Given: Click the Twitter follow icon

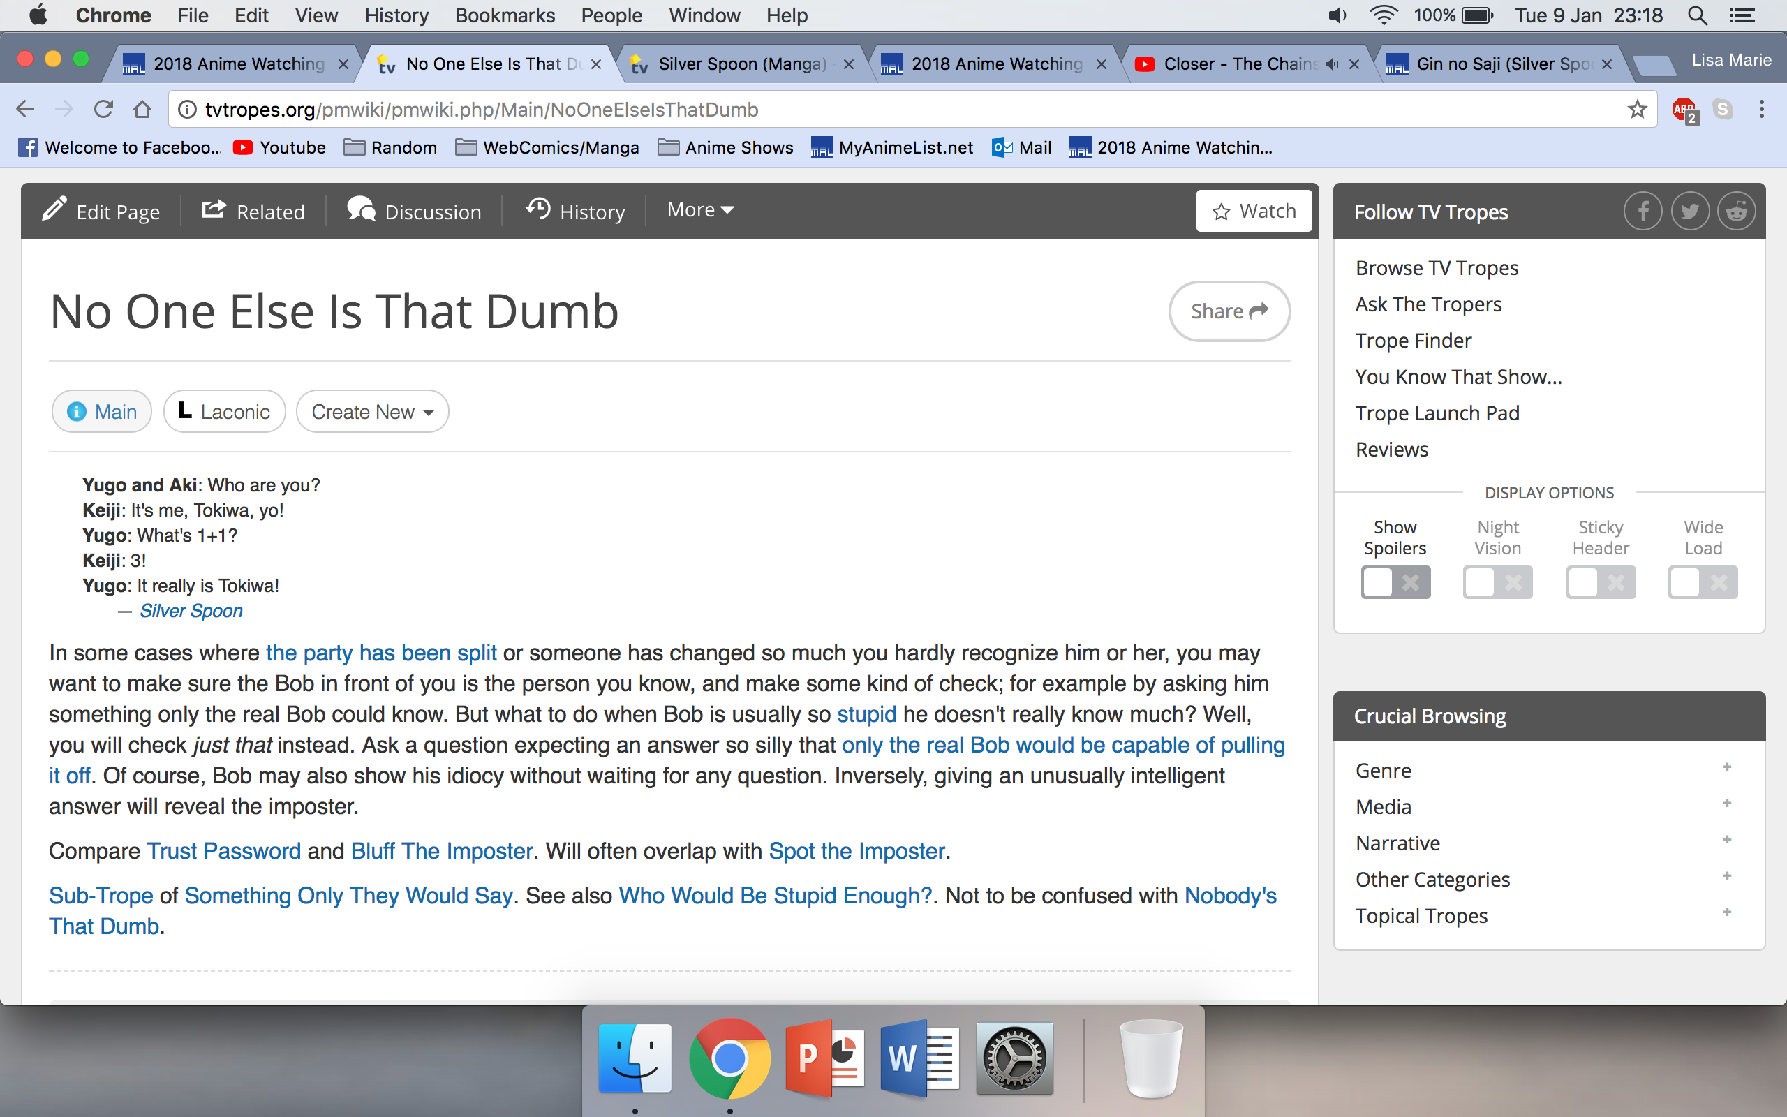Looking at the screenshot, I should [1689, 212].
